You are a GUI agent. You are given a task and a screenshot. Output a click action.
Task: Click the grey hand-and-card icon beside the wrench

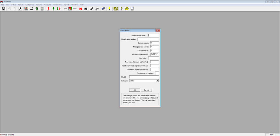point(97,9)
